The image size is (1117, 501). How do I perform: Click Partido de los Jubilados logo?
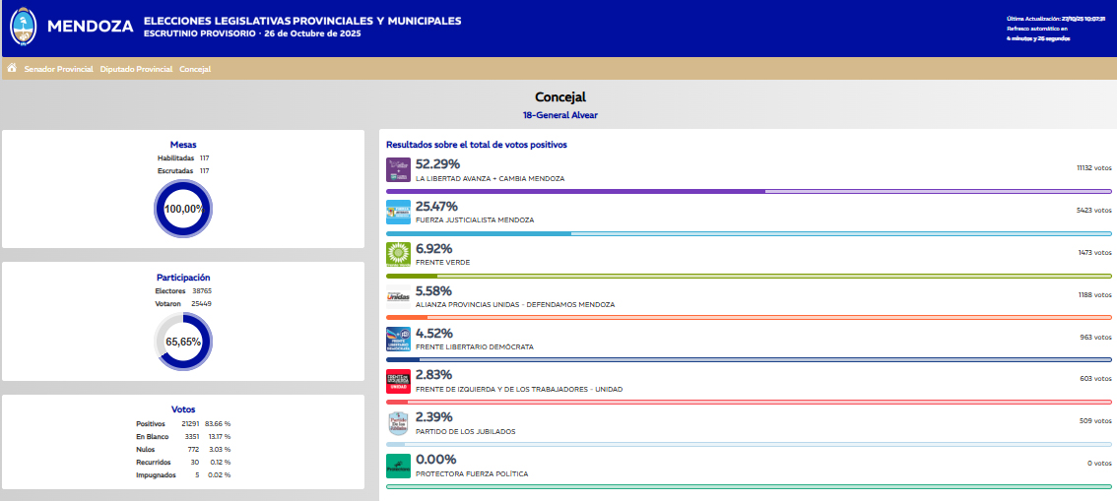(398, 424)
